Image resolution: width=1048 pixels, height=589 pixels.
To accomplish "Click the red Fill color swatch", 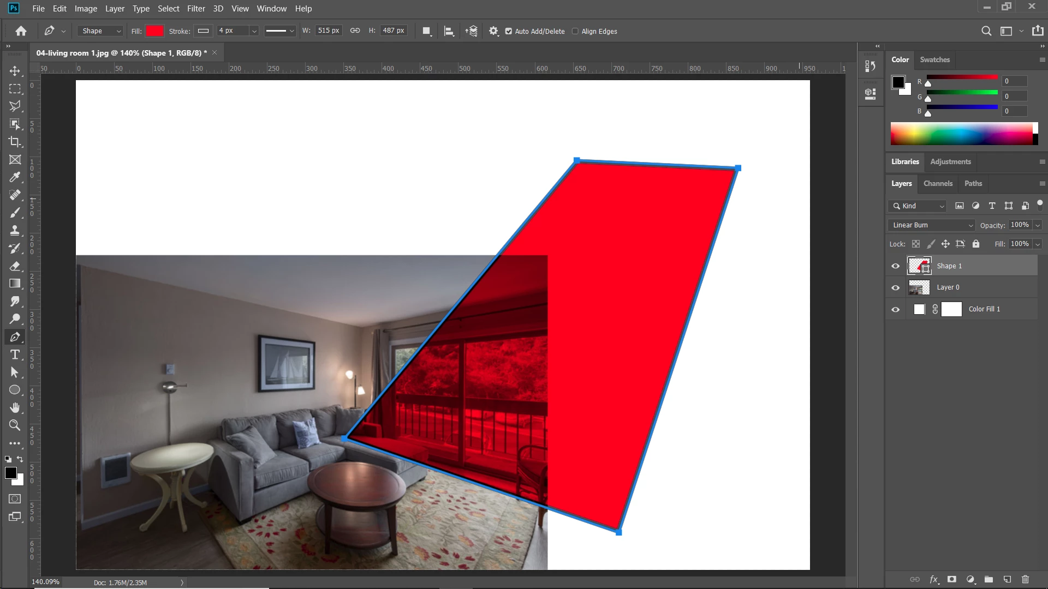I will (x=154, y=31).
